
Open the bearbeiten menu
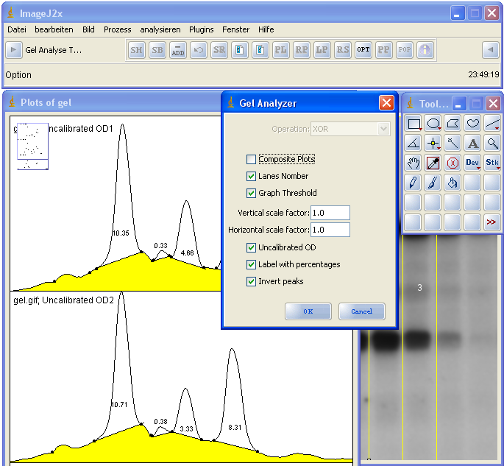[54, 29]
